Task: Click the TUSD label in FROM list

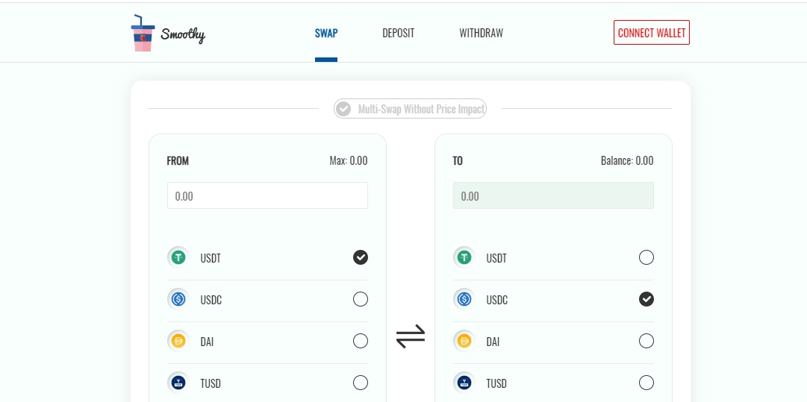Action: coord(211,384)
